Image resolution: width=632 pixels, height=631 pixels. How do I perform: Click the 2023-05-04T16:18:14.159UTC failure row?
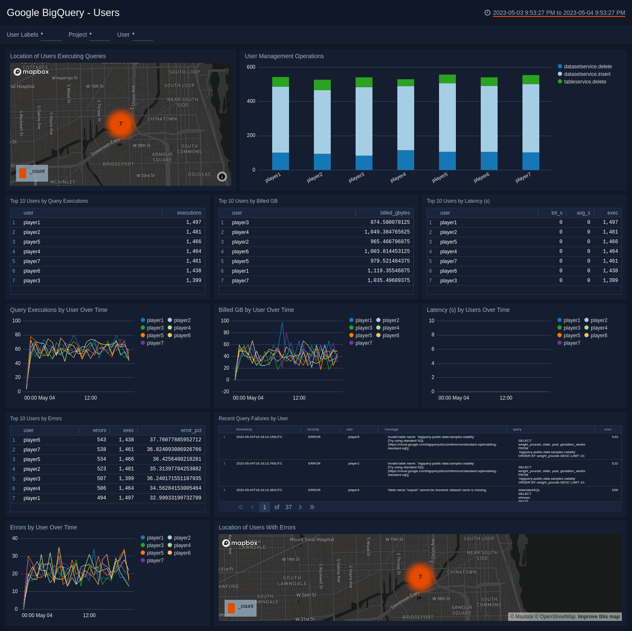click(420, 446)
